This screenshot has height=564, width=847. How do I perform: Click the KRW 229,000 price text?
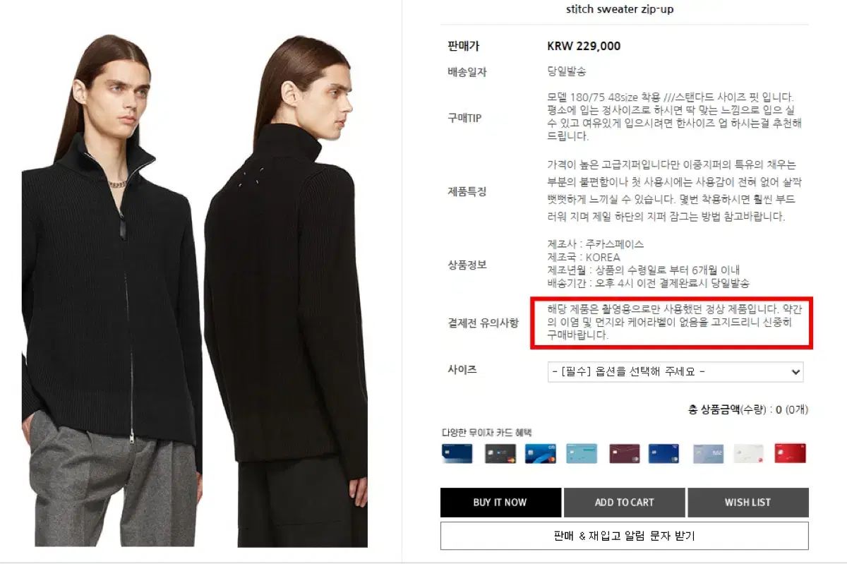pyautogui.click(x=584, y=46)
